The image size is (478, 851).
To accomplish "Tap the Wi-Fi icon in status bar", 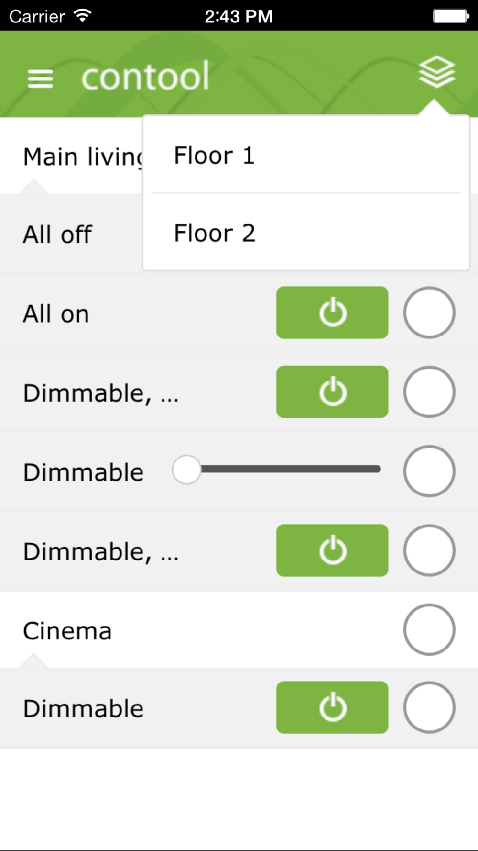I will 83,16.
